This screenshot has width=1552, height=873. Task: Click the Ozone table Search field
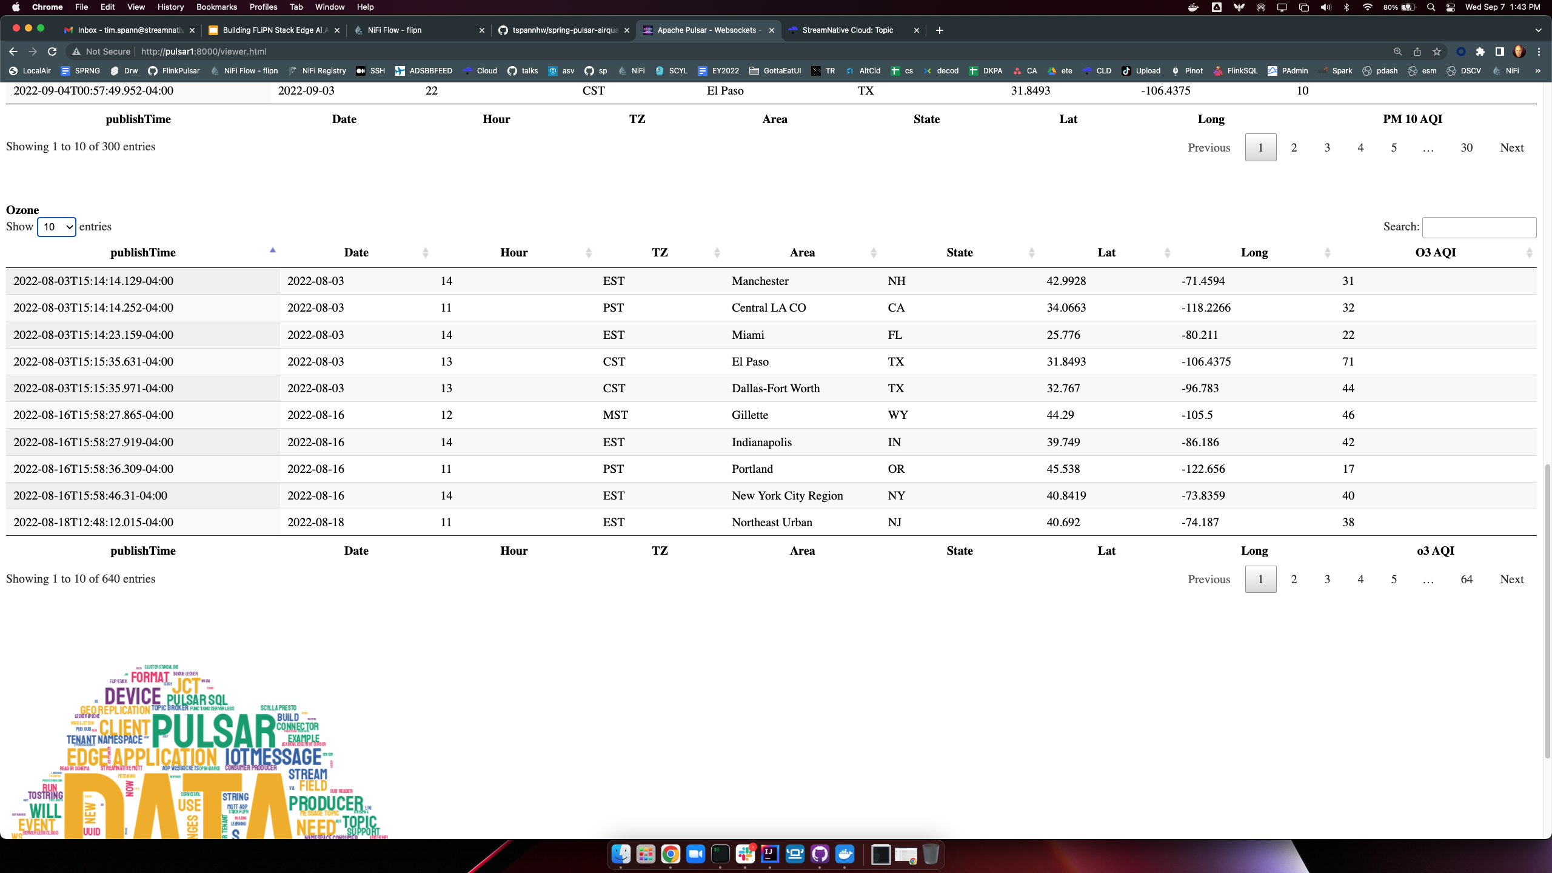[x=1479, y=227]
